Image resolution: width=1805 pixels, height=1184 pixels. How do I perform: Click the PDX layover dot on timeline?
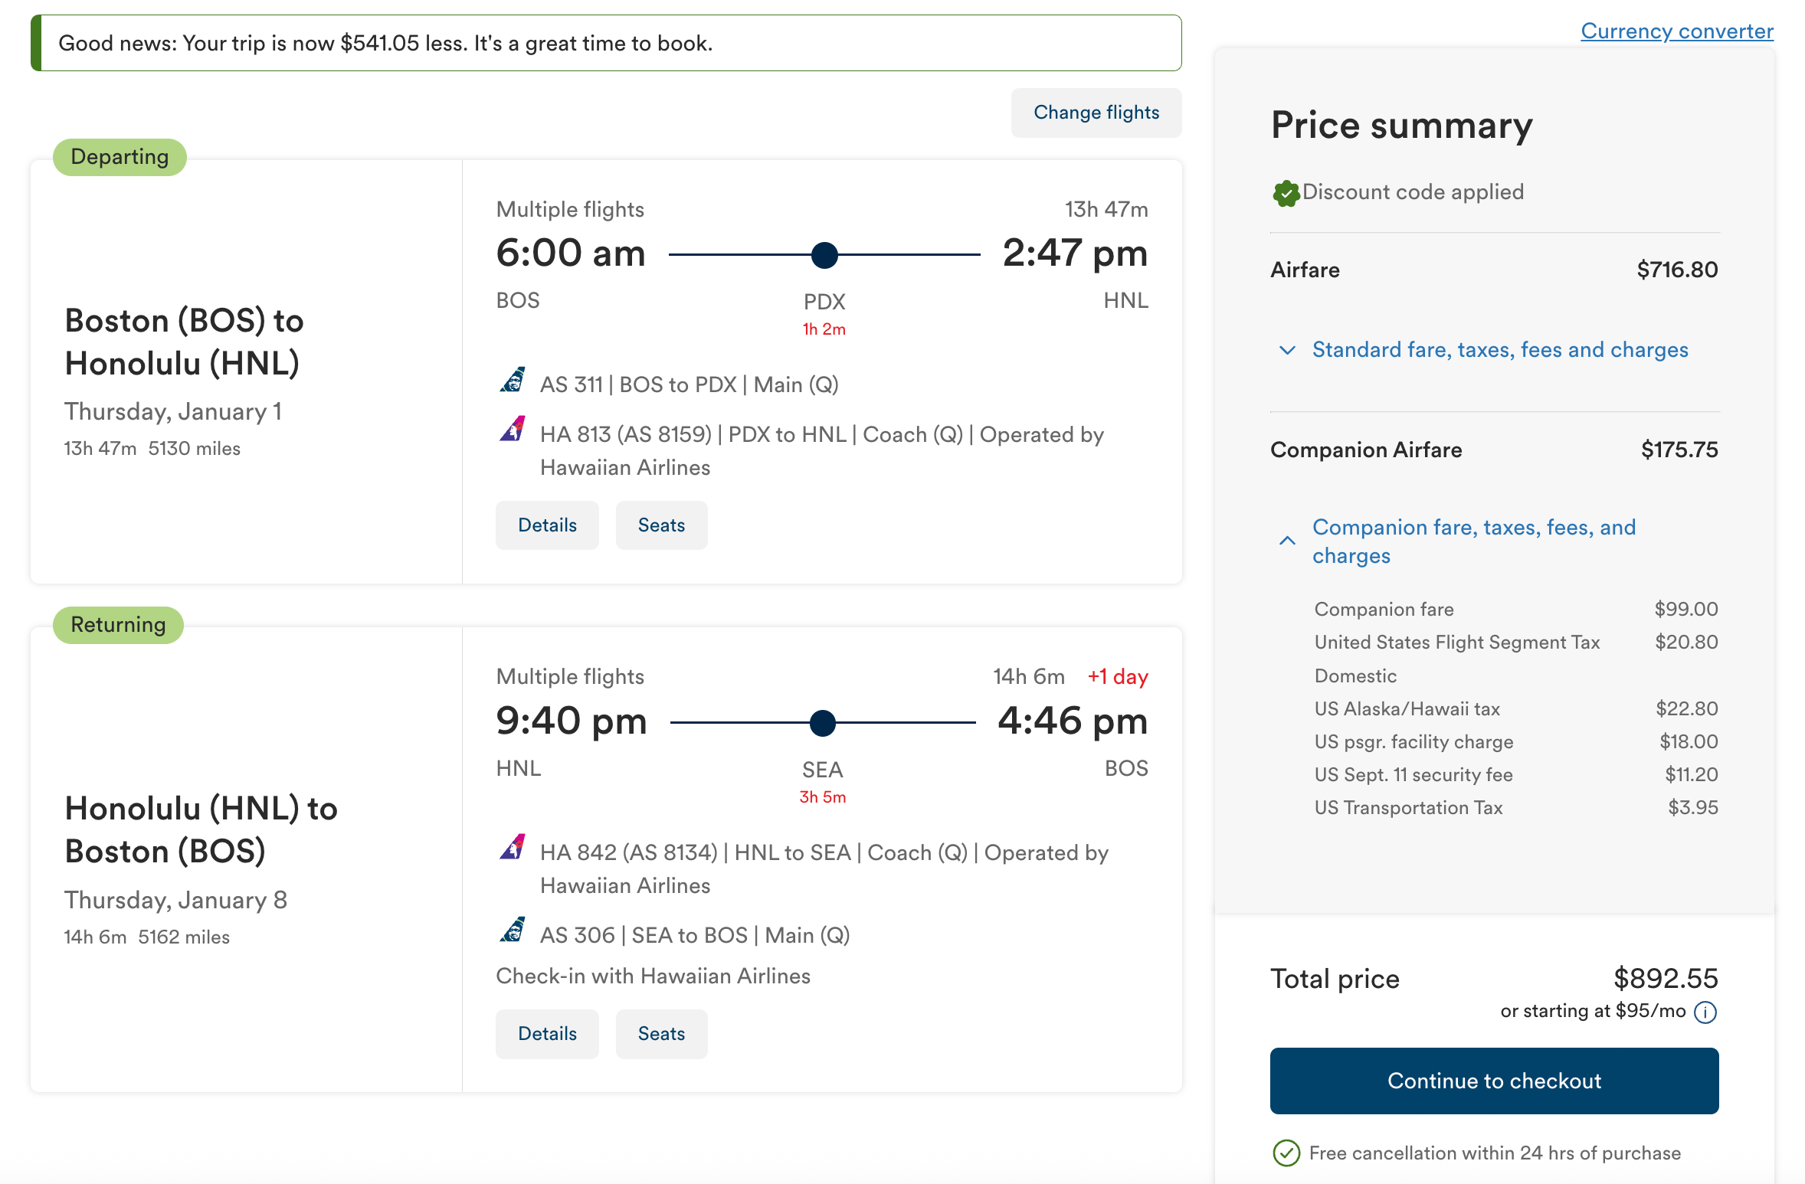click(824, 255)
